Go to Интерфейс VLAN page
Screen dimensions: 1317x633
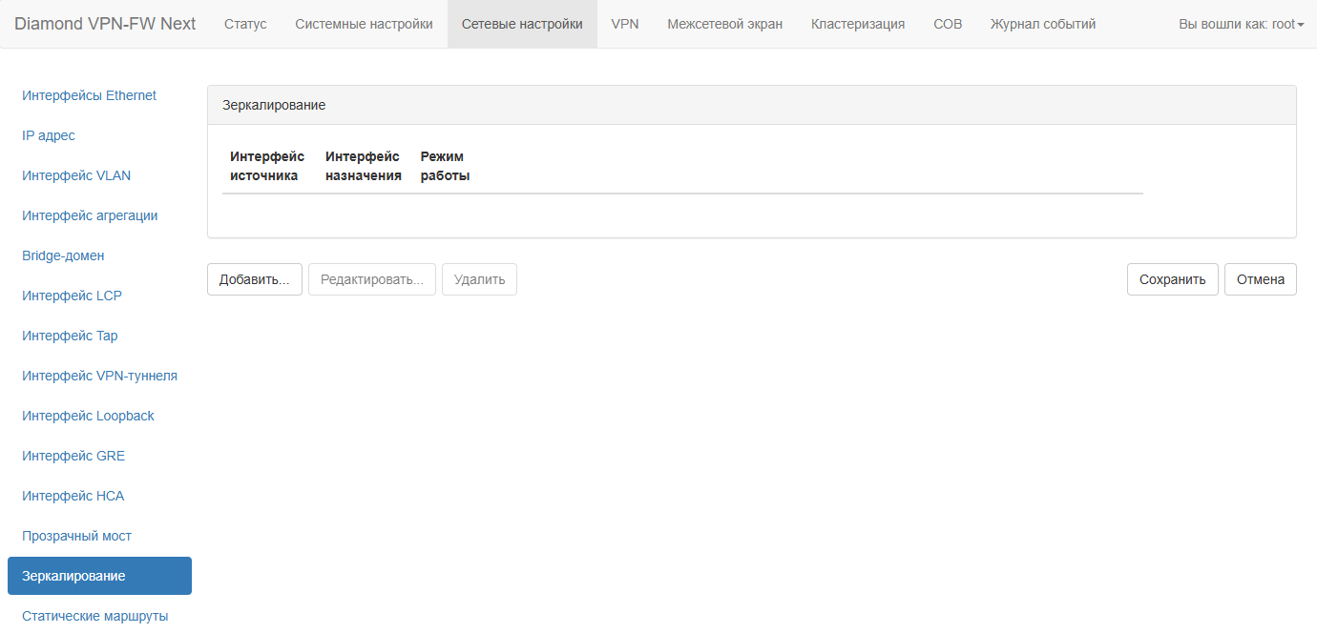coord(76,175)
